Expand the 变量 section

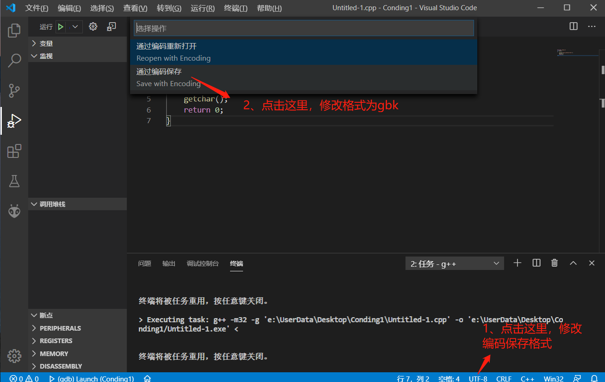[77, 44]
